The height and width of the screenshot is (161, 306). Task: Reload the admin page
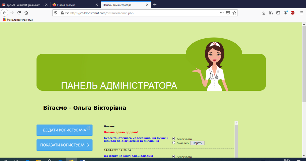tap(19, 13)
